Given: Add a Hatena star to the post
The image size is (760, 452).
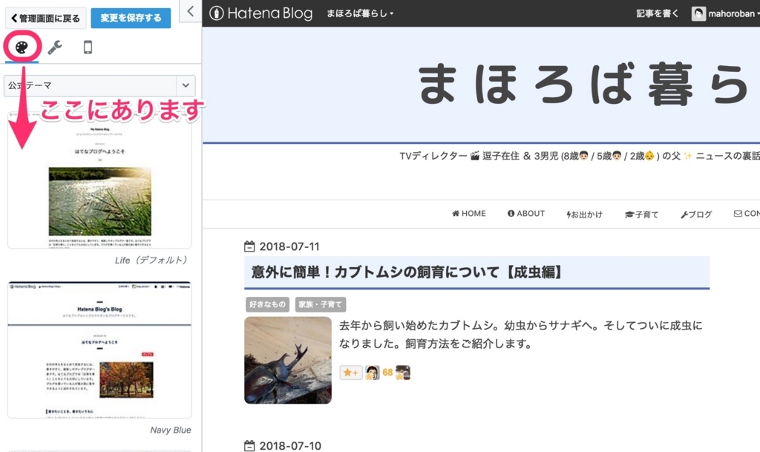Looking at the screenshot, I should click(351, 373).
